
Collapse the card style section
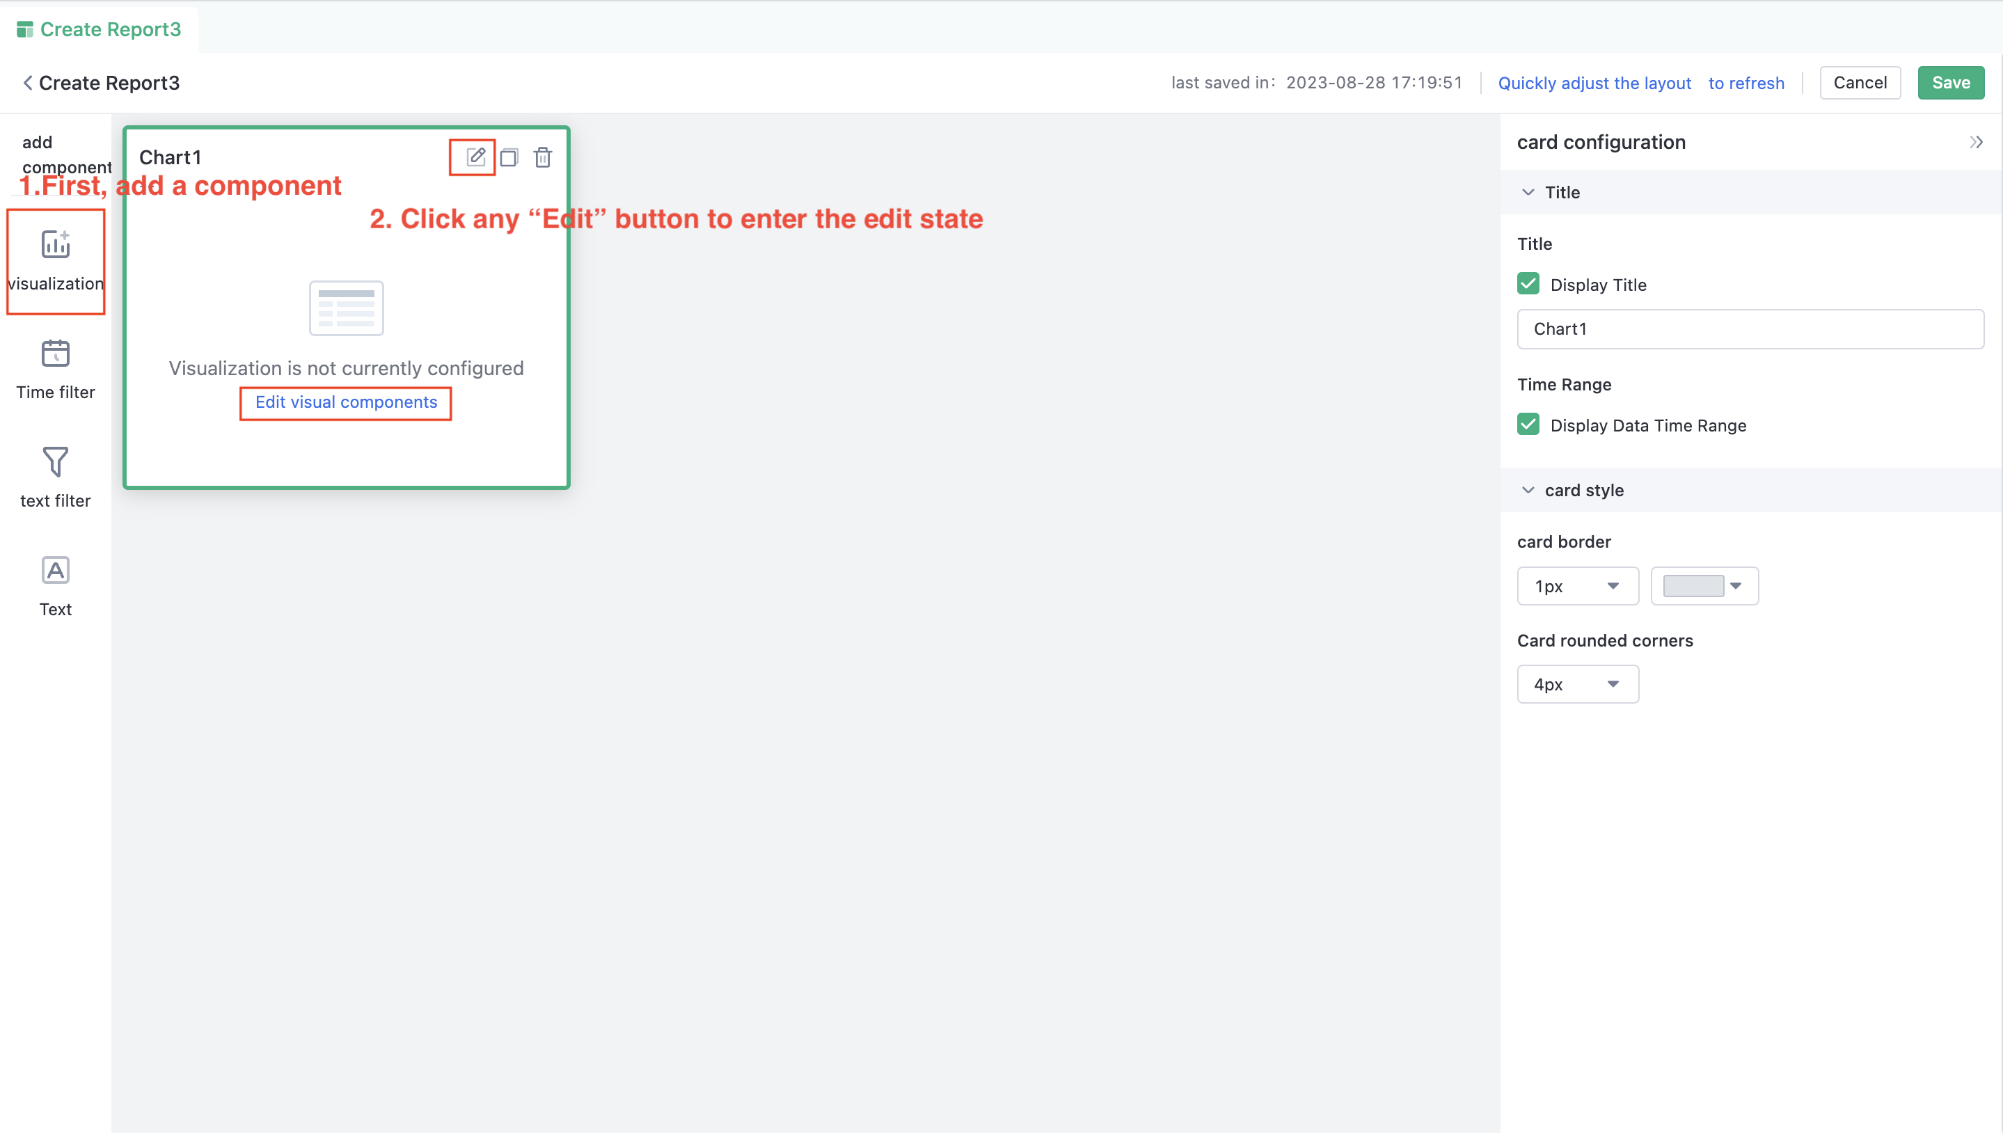1528,490
